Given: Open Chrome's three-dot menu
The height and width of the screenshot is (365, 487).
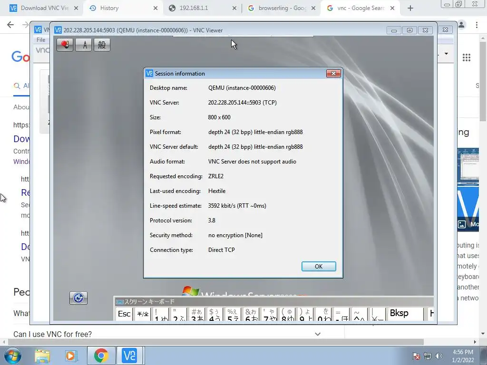Looking at the screenshot, I should (477, 25).
